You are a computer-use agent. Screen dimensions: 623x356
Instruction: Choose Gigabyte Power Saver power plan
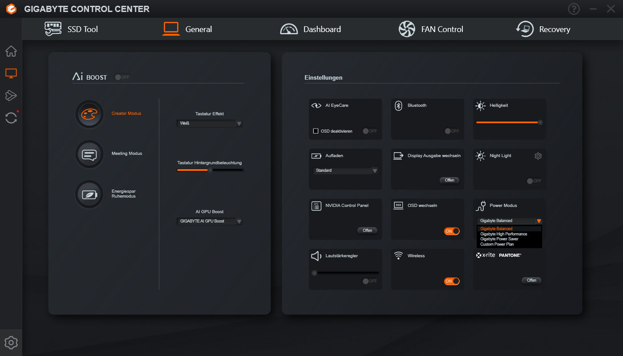tap(510, 239)
